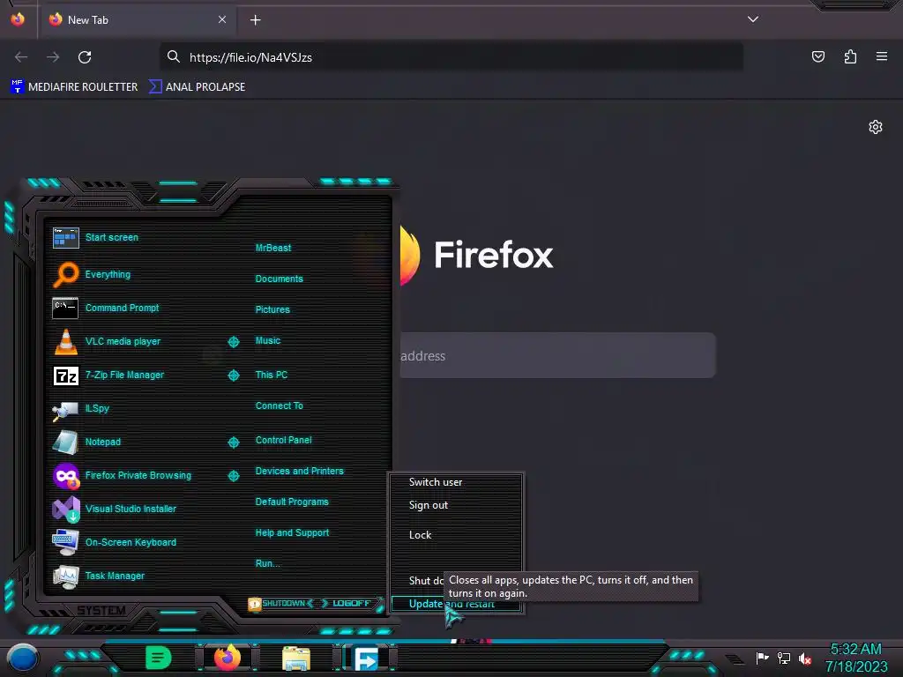Click the muted volume tray icon
The height and width of the screenshot is (677, 903).
[804, 658]
